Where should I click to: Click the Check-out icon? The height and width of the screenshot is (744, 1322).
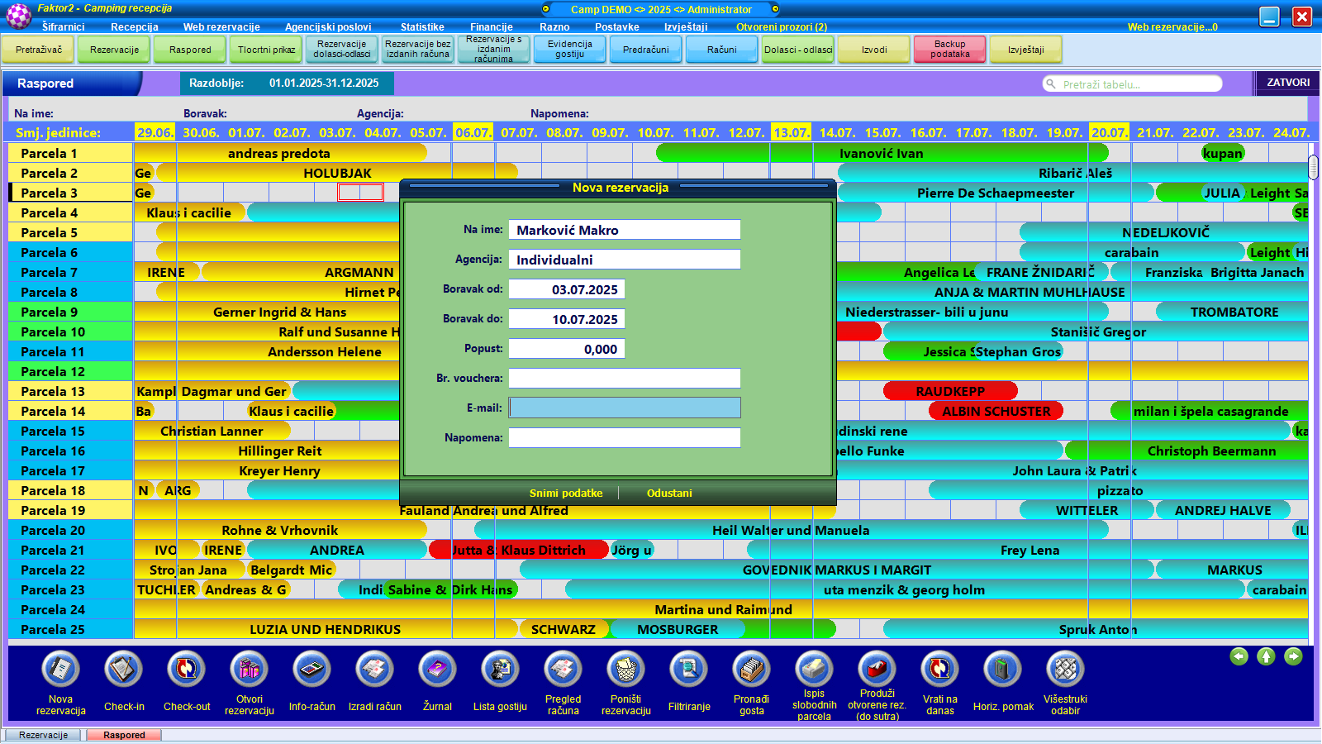click(187, 670)
